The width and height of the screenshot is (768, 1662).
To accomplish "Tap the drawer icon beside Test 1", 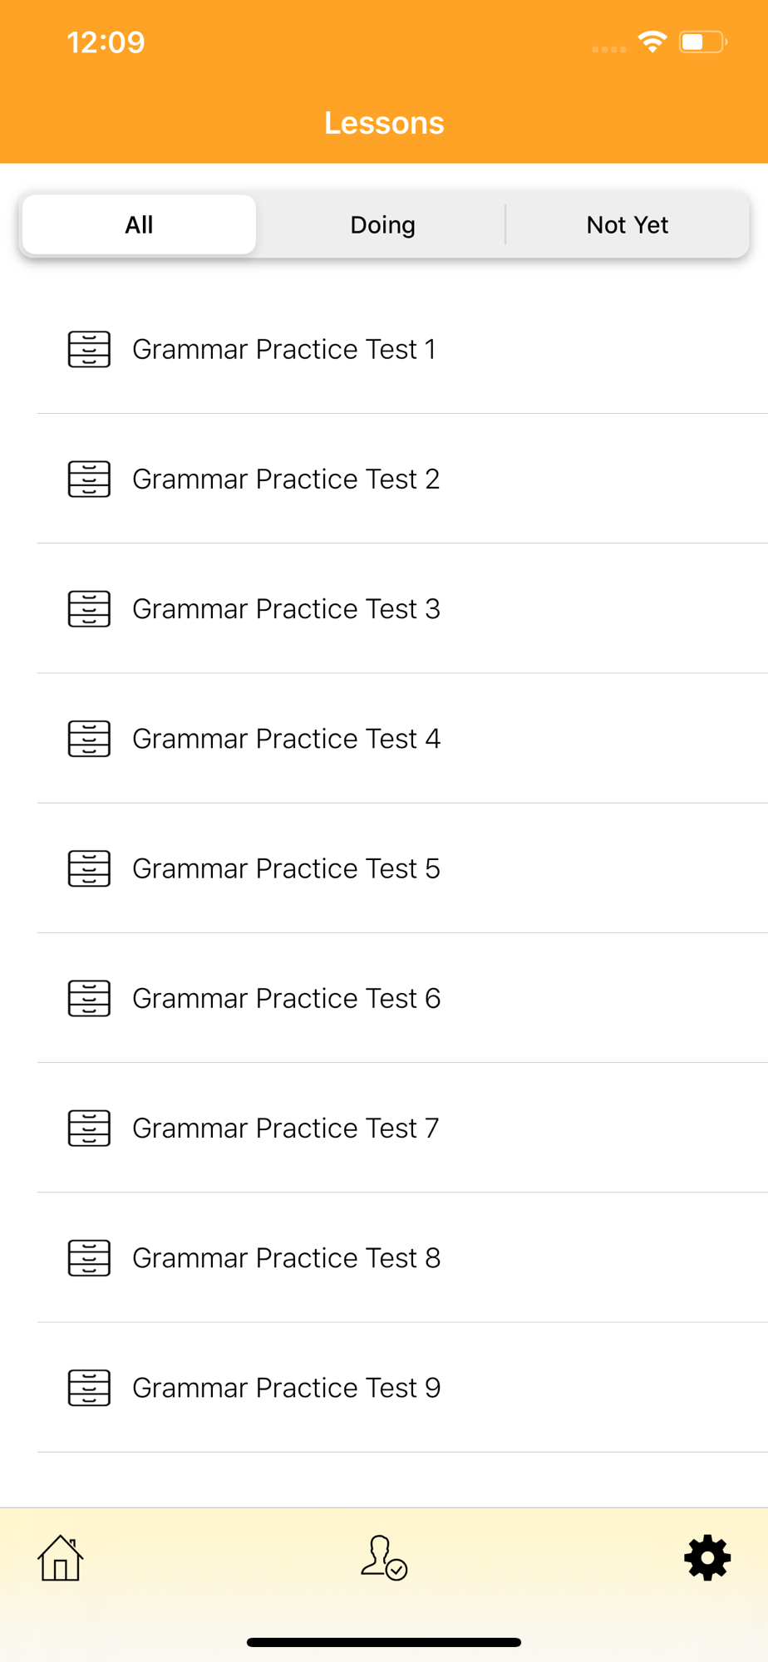I will [x=89, y=349].
